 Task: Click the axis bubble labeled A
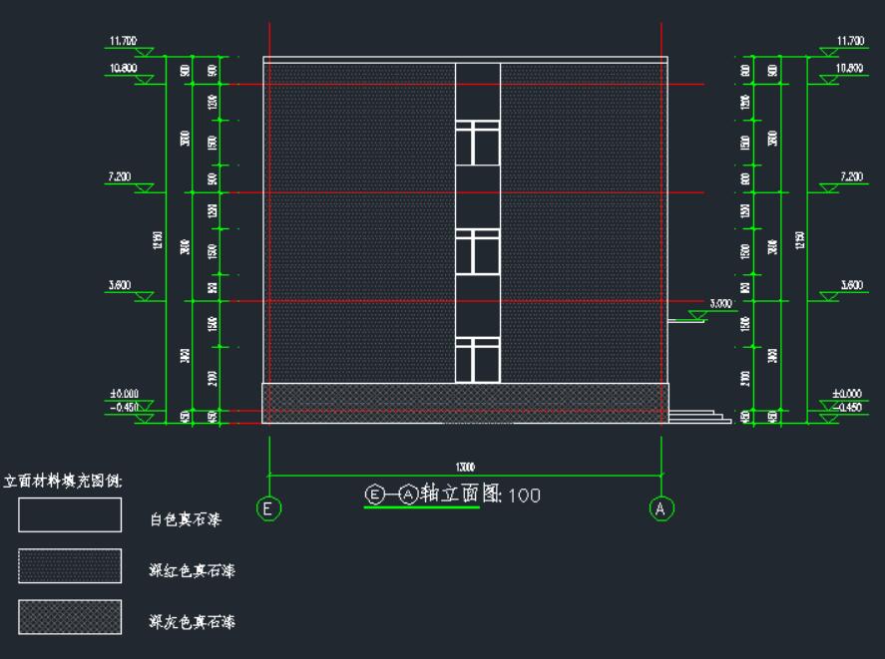[x=662, y=508]
